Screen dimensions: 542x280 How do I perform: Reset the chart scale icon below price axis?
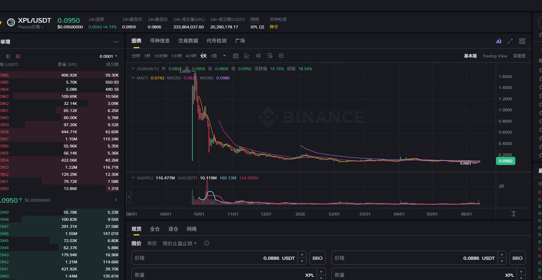(514, 214)
